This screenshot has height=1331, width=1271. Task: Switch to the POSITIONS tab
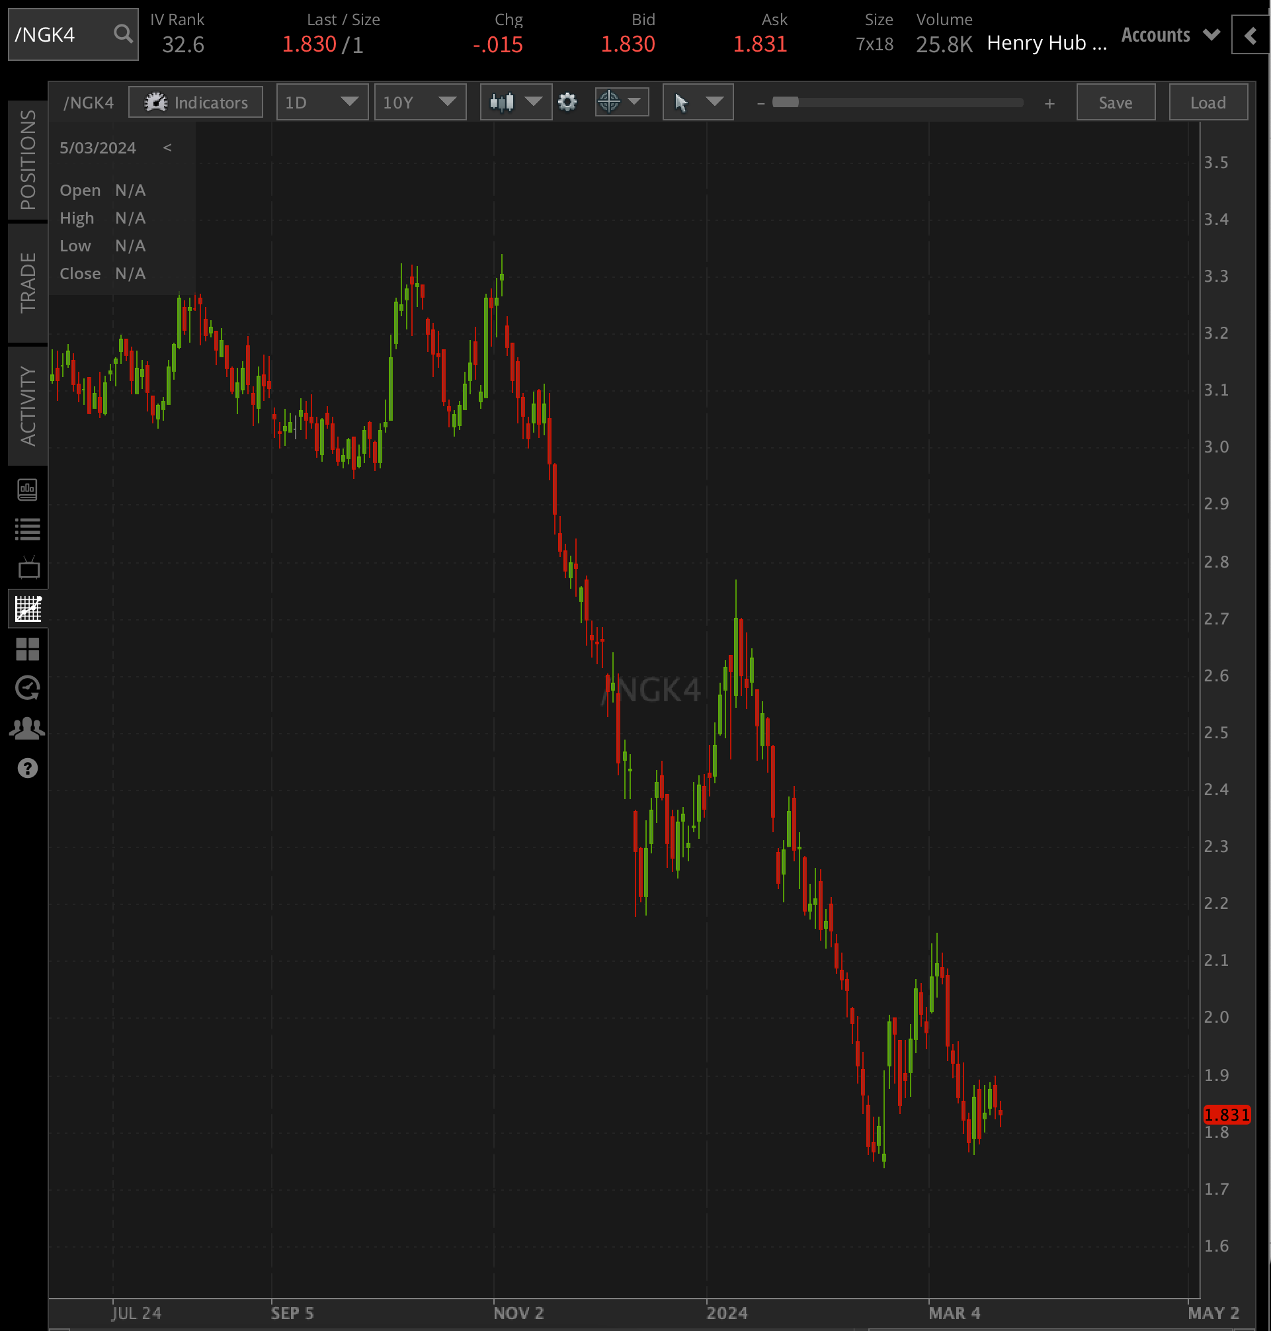[x=28, y=160]
